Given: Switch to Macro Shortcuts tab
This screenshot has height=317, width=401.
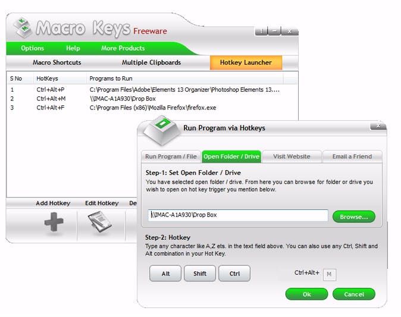Looking at the screenshot, I should (57, 62).
